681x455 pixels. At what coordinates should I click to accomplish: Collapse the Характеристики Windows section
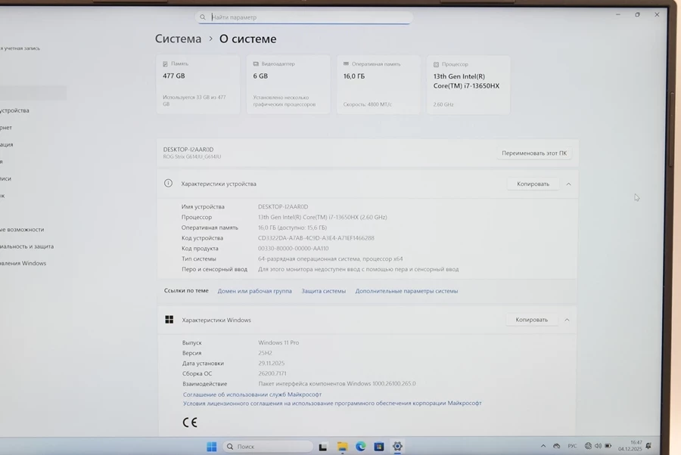pos(567,320)
